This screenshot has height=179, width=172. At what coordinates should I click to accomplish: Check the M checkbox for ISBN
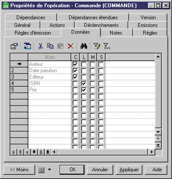93,83
